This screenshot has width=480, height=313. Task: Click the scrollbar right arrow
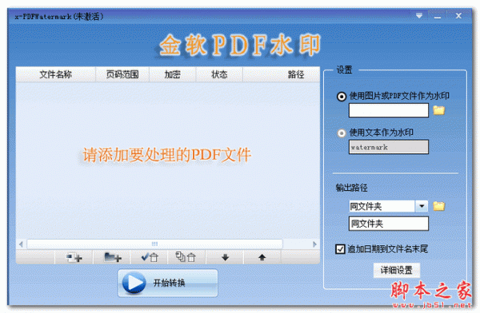[314, 244]
